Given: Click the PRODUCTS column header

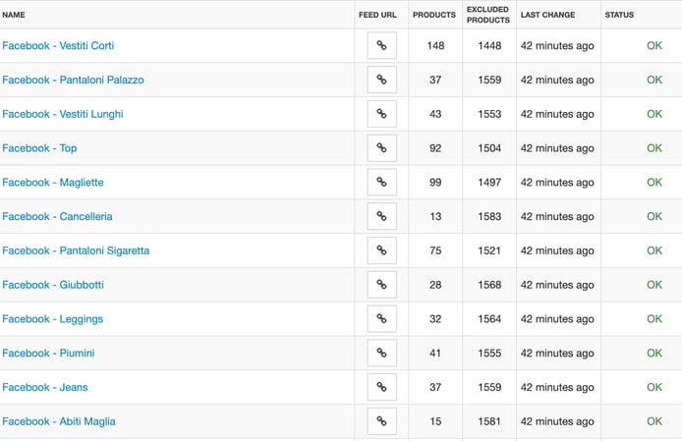Looking at the screenshot, I should pyautogui.click(x=434, y=15).
